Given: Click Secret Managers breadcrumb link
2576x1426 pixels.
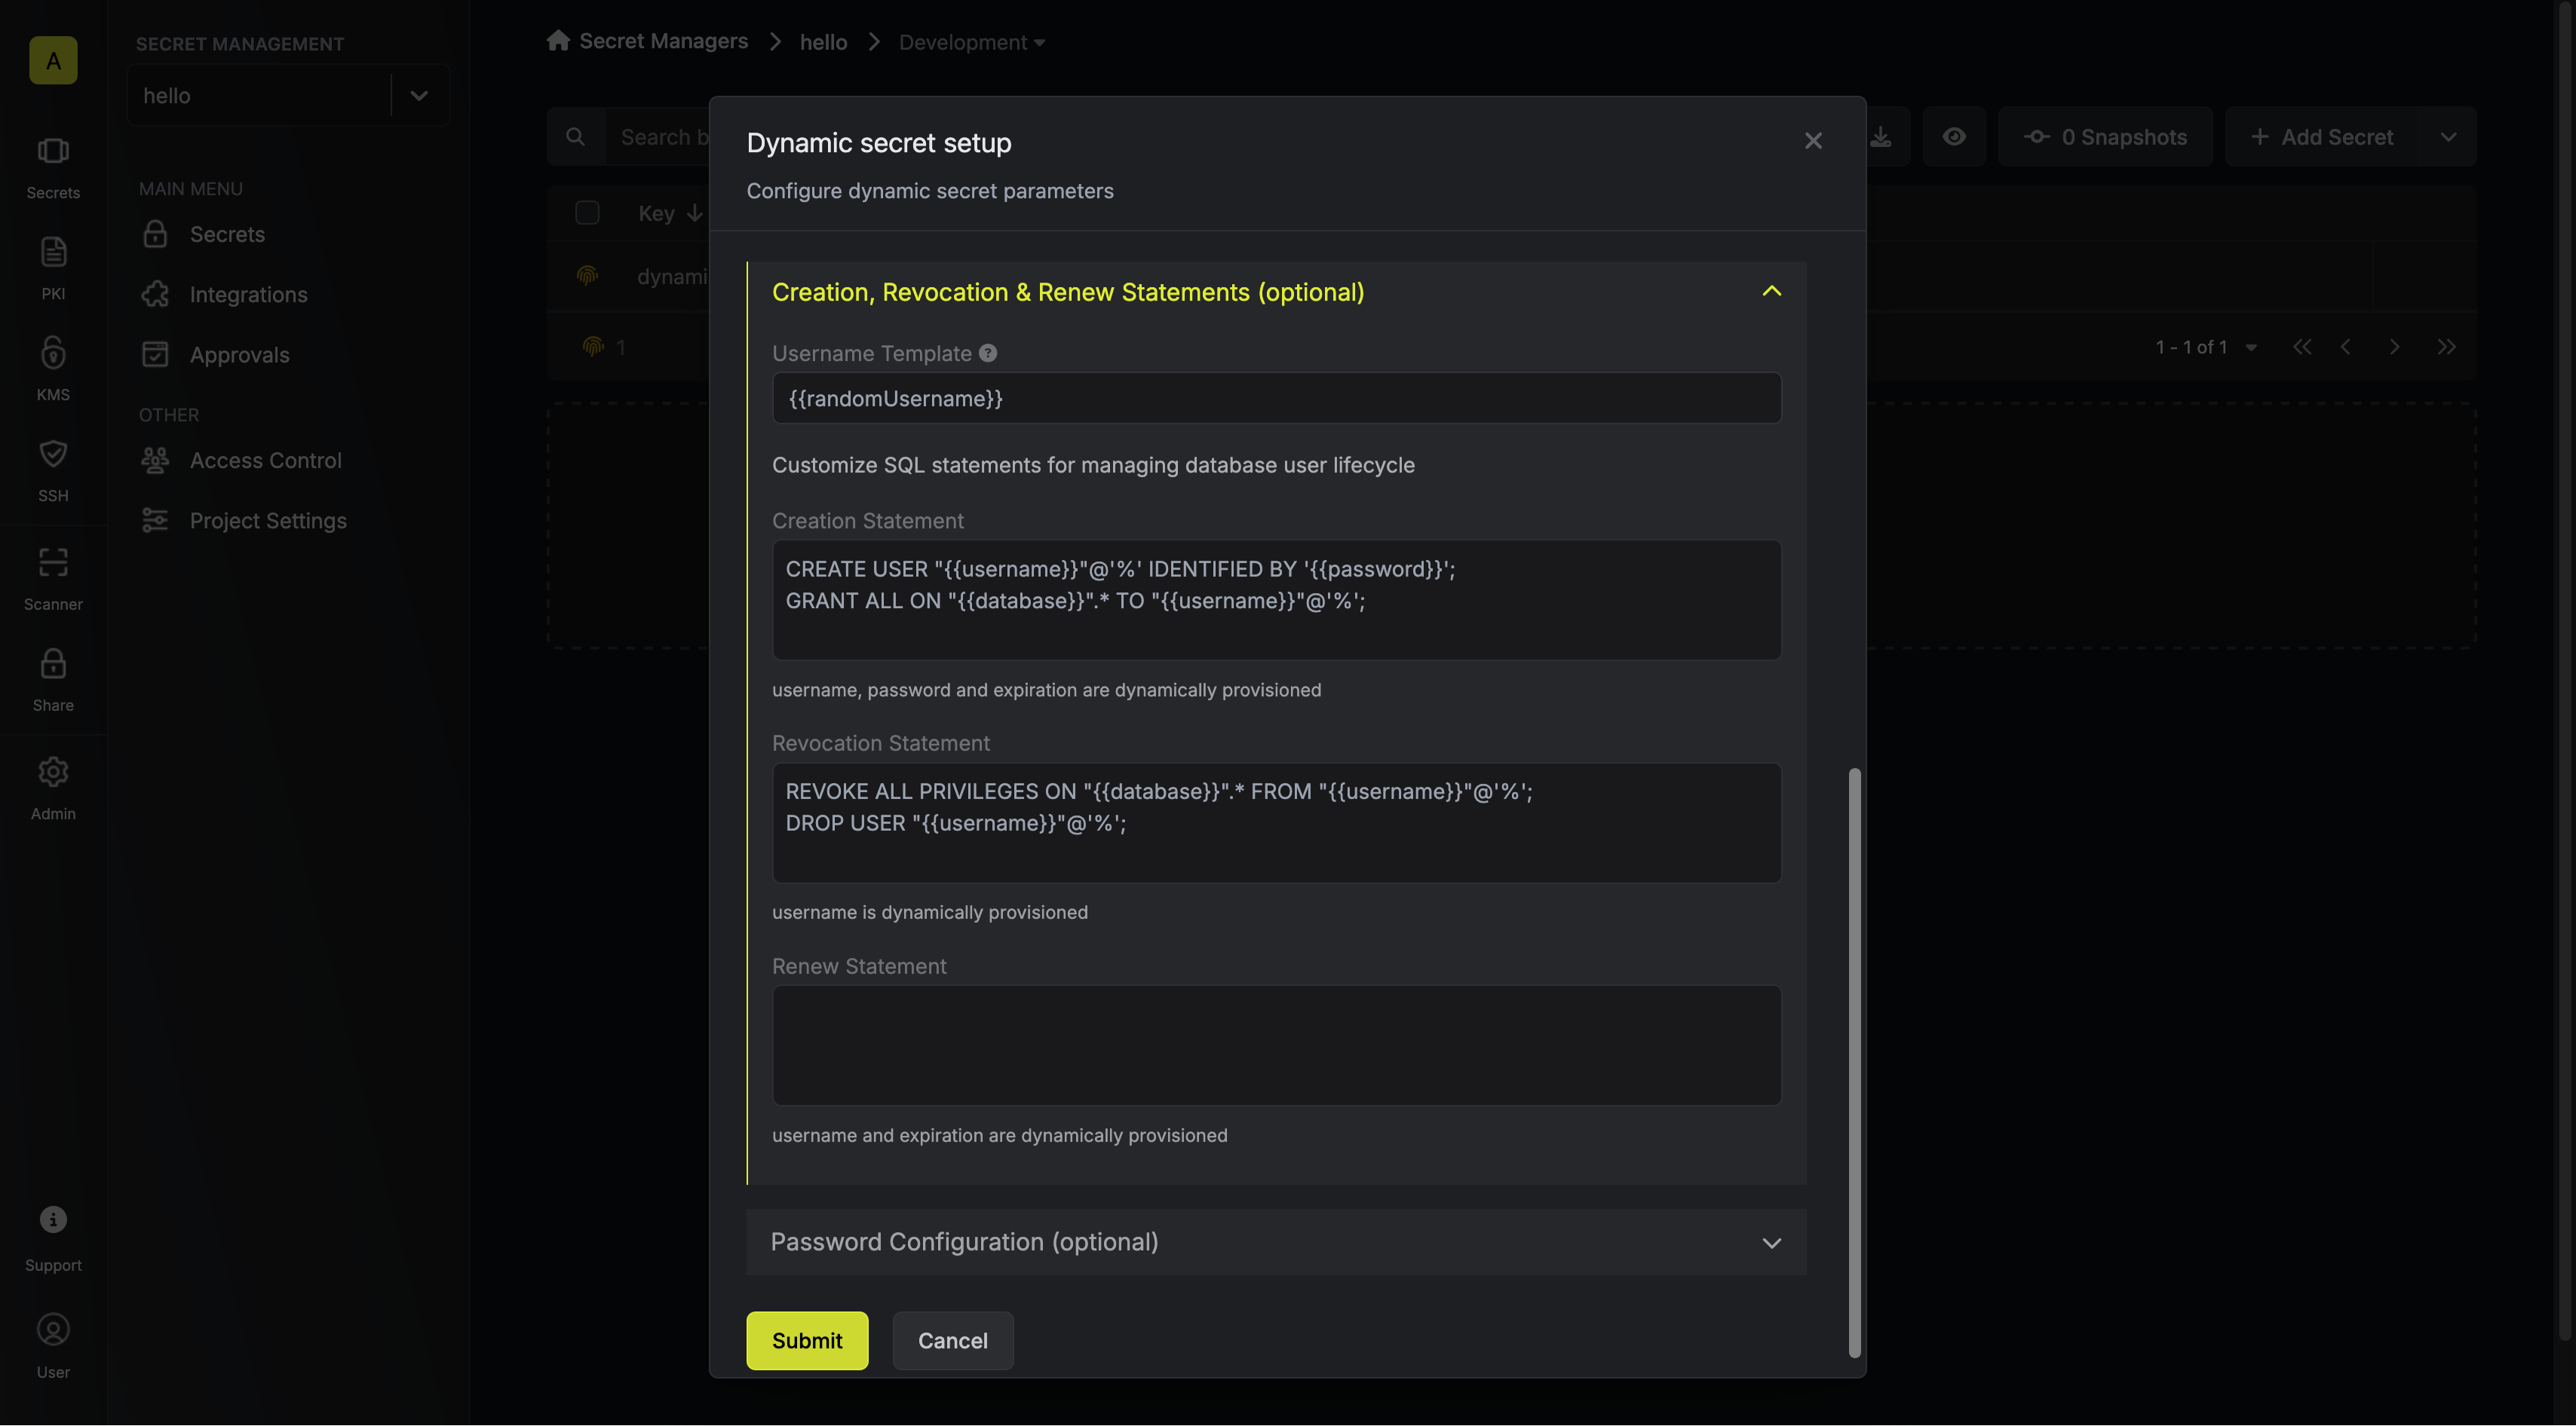Looking at the screenshot, I should 663,41.
